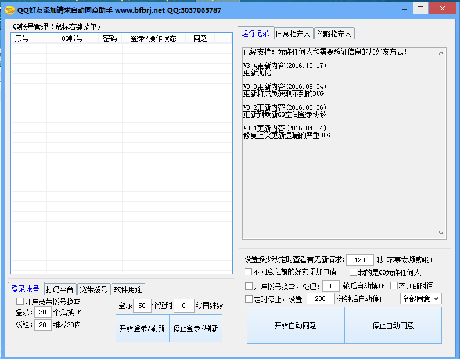
Task: Click the 轮后自动换IP field showing 1
Action: click(x=331, y=286)
